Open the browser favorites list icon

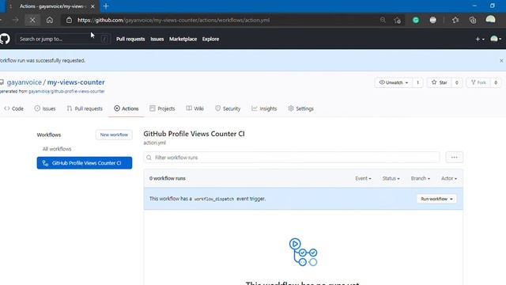point(455,20)
